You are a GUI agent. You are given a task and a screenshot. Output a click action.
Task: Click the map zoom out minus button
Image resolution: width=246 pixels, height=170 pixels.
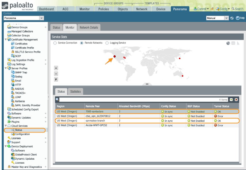[56, 74]
